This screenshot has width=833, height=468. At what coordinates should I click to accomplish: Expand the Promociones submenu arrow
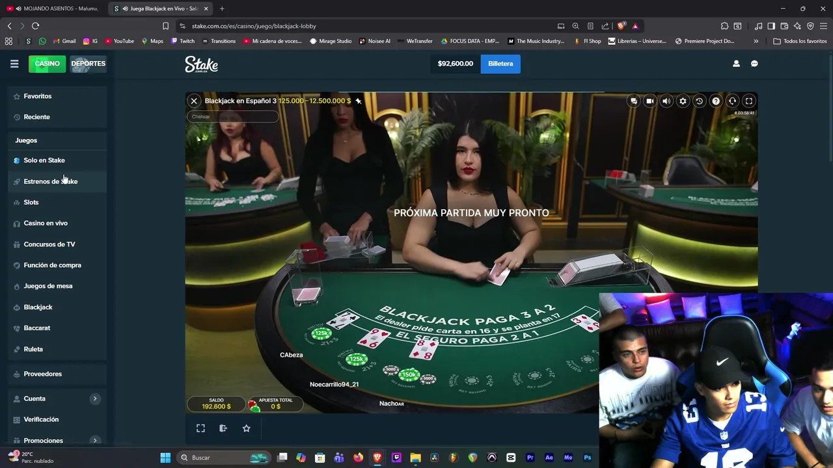(x=95, y=441)
